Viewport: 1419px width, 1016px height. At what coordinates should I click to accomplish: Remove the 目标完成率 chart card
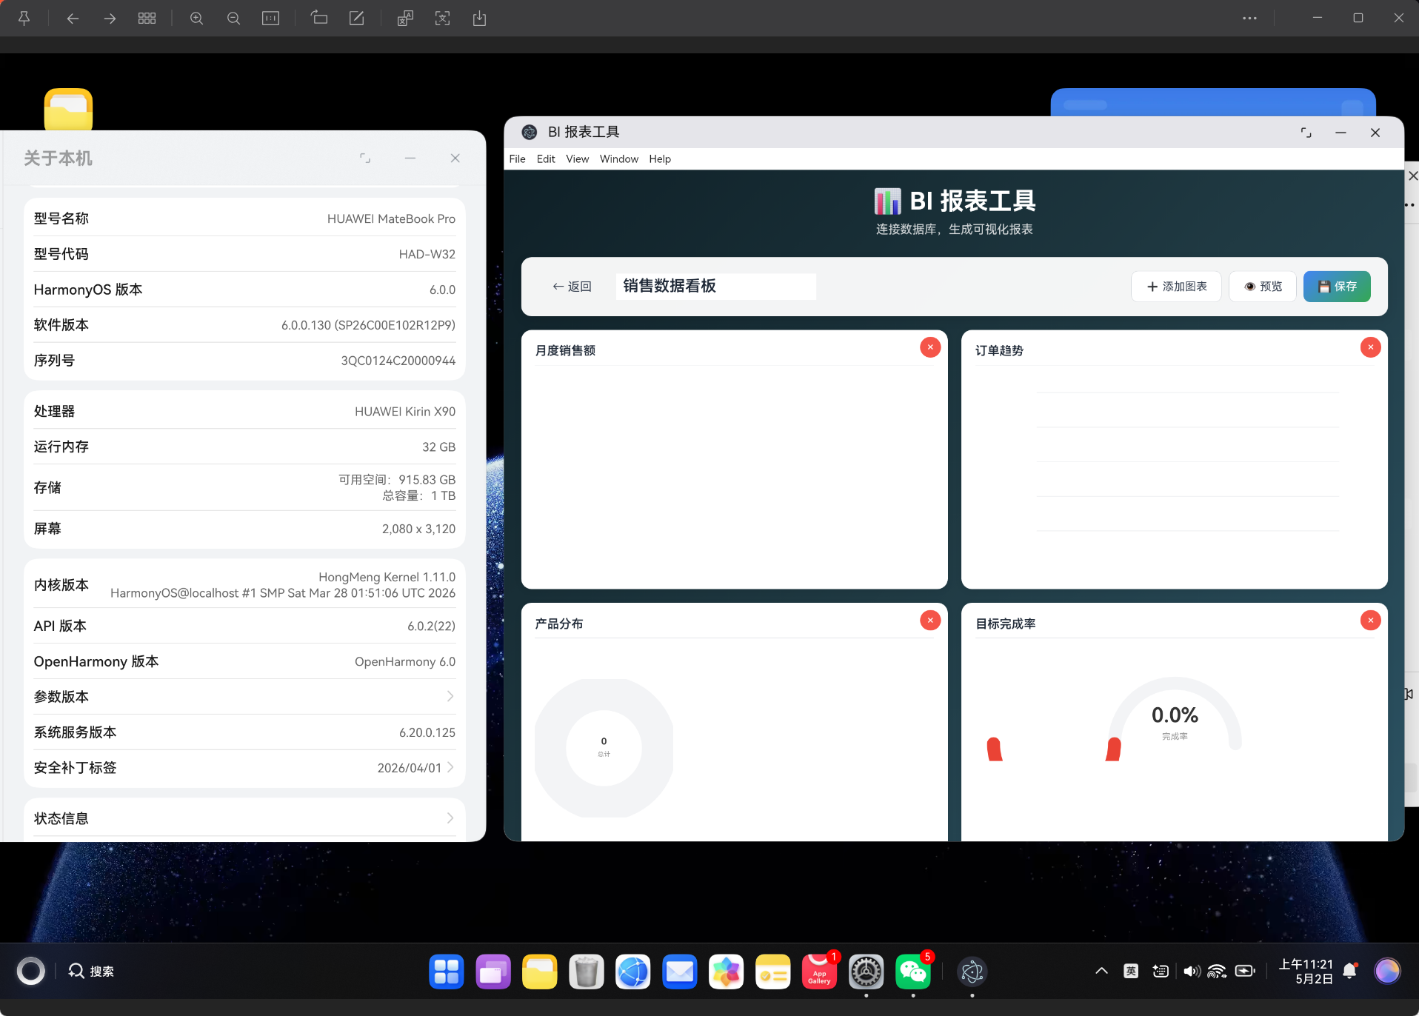(x=1370, y=621)
